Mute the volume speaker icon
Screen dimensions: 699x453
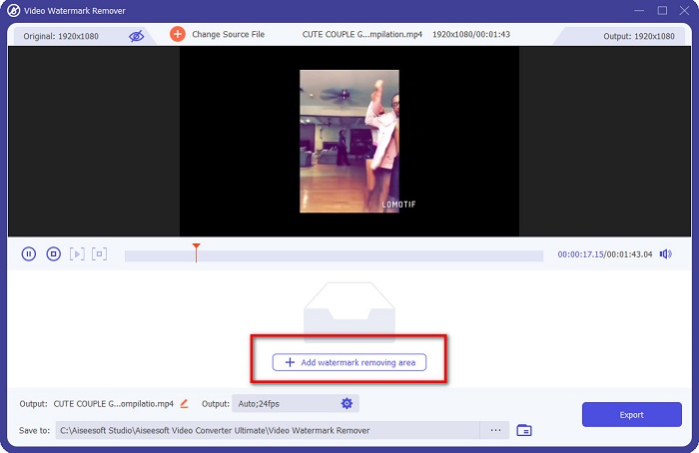pos(666,254)
